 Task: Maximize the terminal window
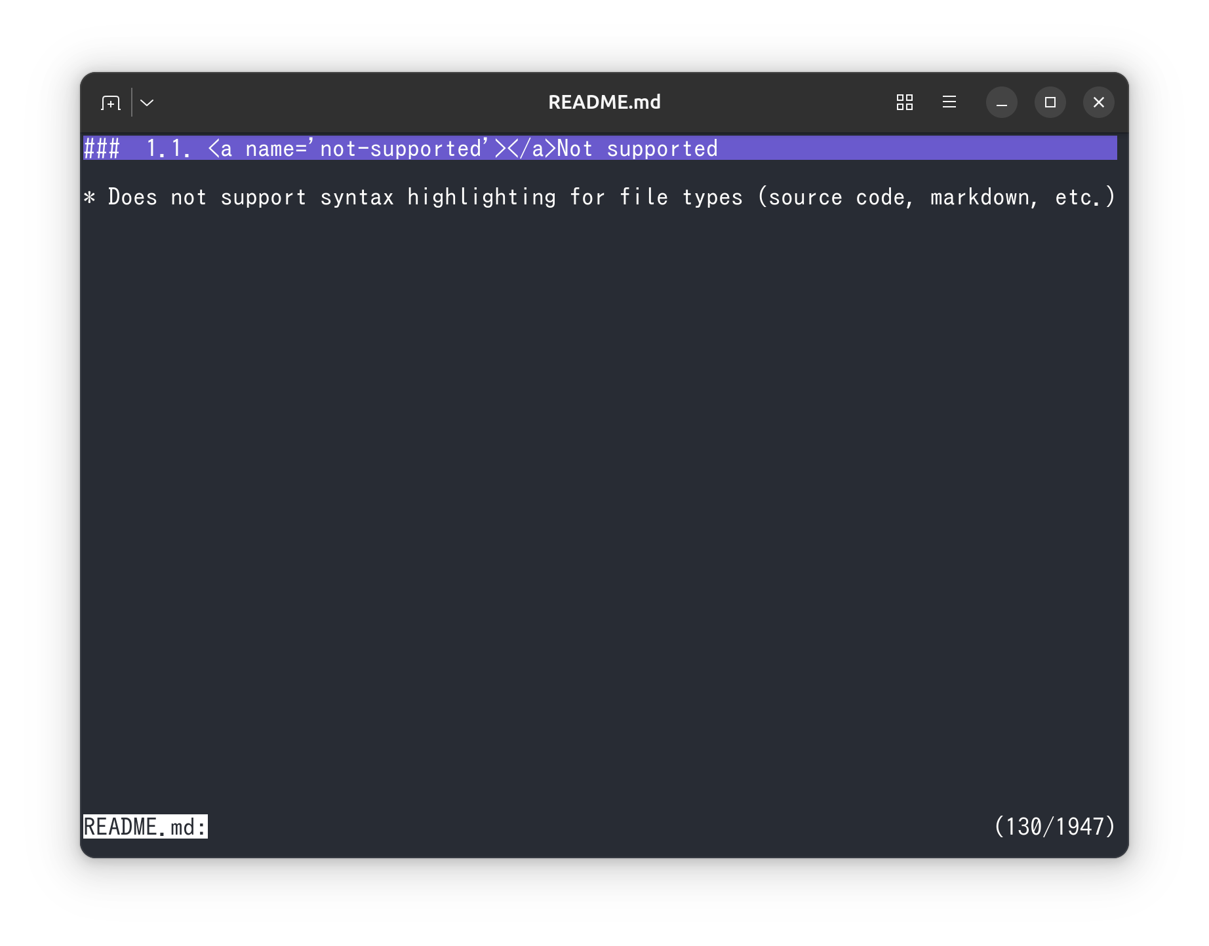[x=1050, y=103]
